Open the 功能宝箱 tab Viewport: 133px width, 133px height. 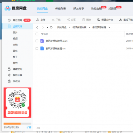(96, 8)
